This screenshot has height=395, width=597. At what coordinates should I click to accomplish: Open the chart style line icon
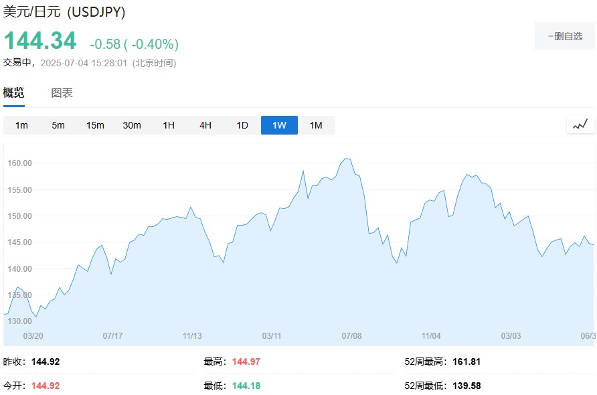click(580, 125)
